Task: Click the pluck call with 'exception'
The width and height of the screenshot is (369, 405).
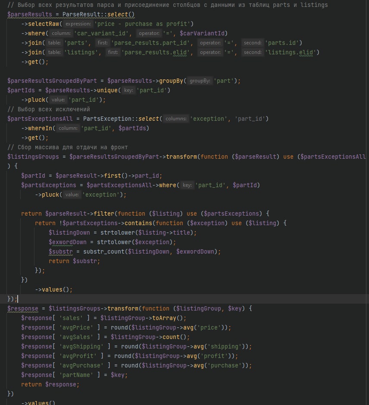Action: [84, 195]
